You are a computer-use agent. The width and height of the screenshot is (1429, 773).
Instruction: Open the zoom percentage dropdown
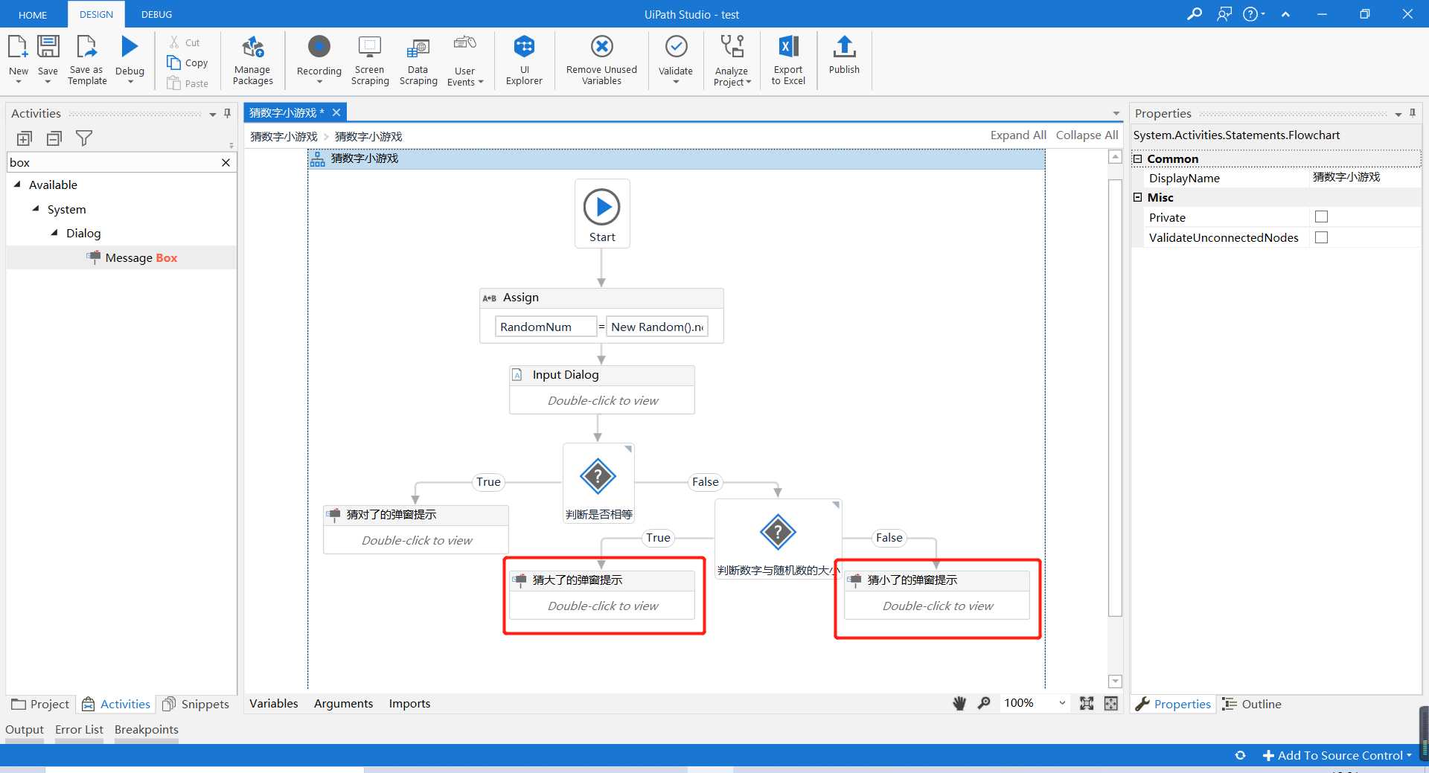click(x=1062, y=703)
